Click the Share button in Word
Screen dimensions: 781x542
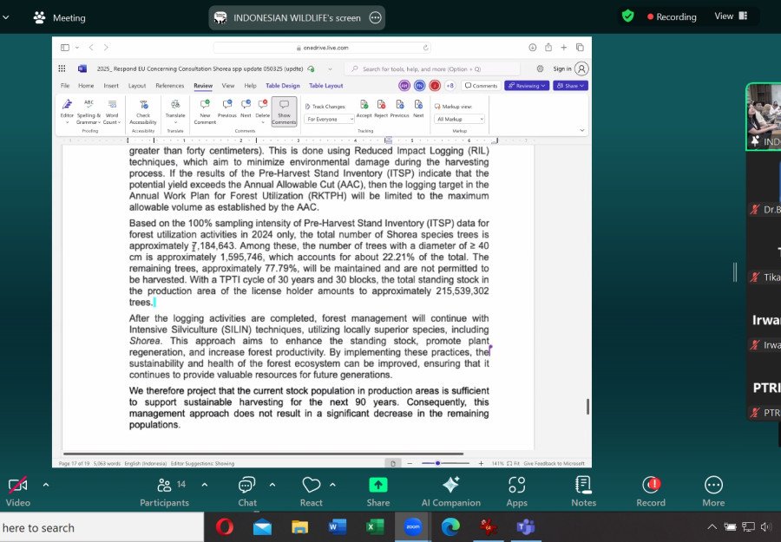[x=570, y=86]
